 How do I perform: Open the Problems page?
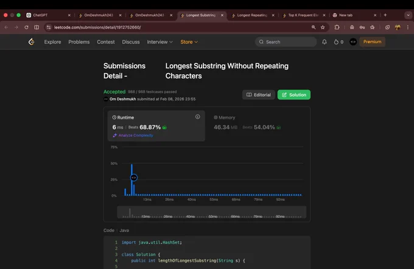click(79, 42)
